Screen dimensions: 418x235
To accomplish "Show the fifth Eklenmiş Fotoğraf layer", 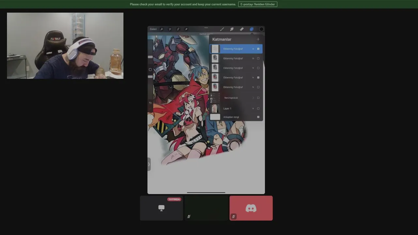I will pos(258,87).
